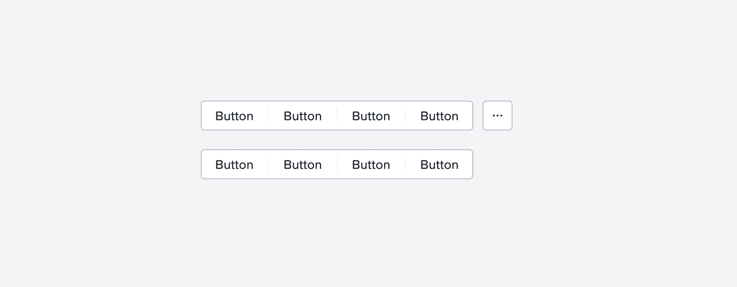The width and height of the screenshot is (737, 287).
Task: Click first Button in the top group
Action: [x=234, y=116]
